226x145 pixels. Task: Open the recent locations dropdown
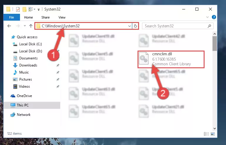pyautogui.click(x=25, y=26)
